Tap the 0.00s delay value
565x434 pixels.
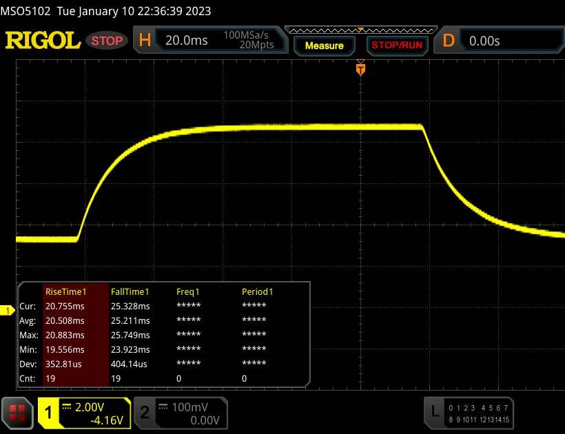point(484,41)
